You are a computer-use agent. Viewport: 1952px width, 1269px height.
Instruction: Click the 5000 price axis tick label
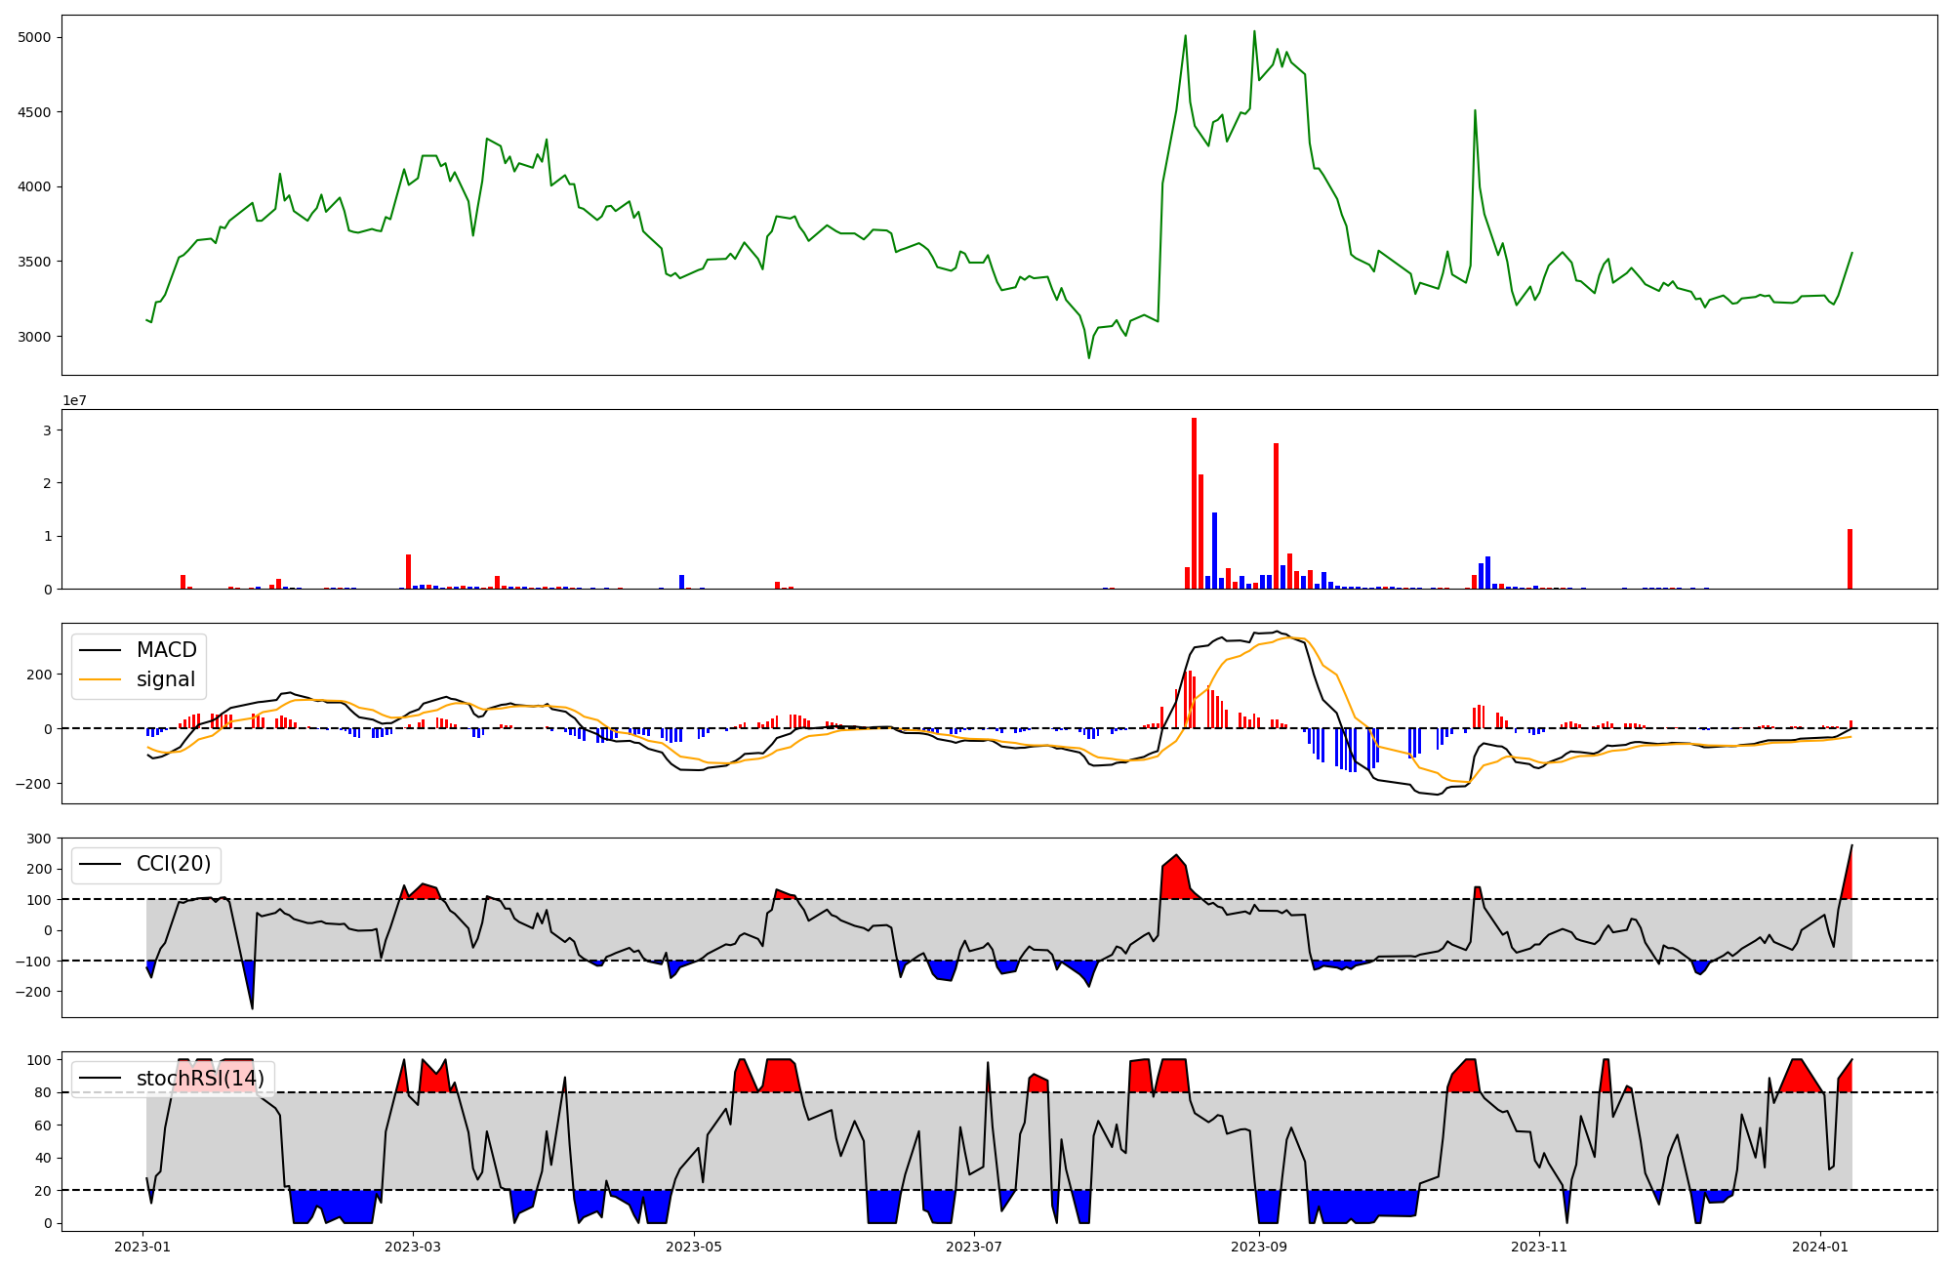click(x=34, y=38)
